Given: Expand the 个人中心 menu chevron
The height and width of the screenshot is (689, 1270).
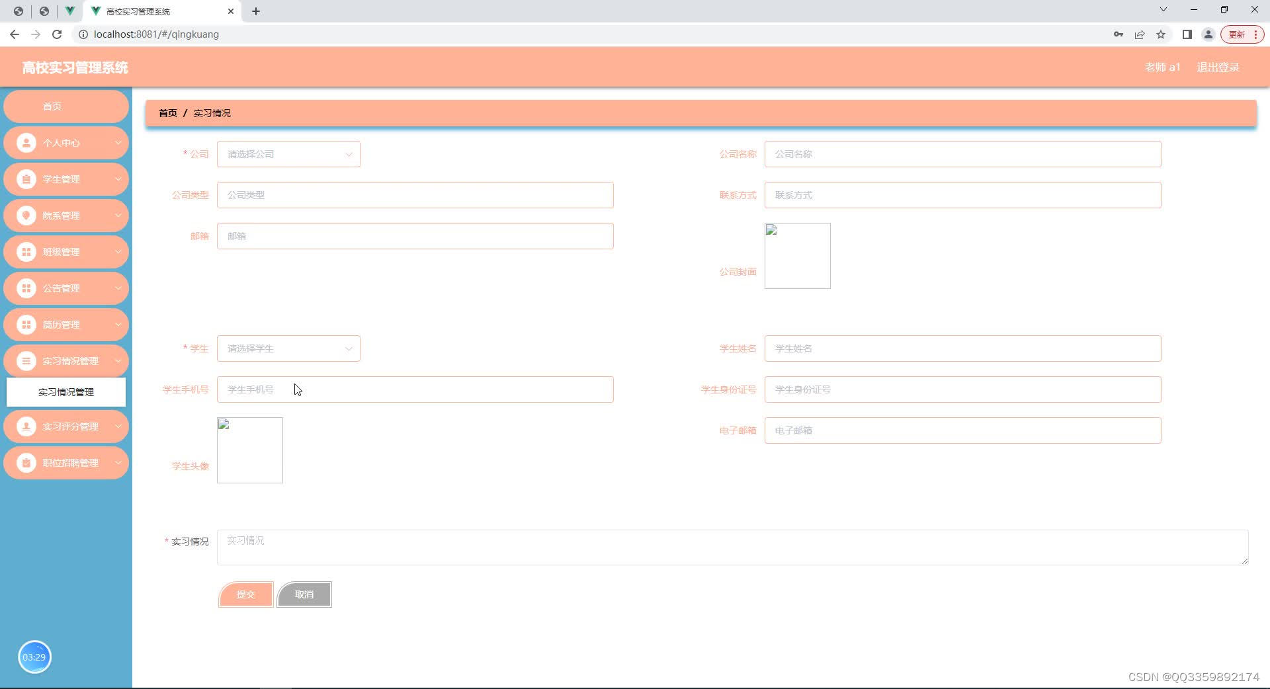Looking at the screenshot, I should pos(118,143).
